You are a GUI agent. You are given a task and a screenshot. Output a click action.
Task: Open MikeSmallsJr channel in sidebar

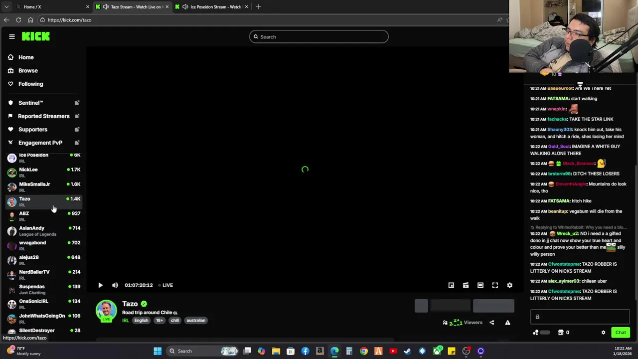44,187
